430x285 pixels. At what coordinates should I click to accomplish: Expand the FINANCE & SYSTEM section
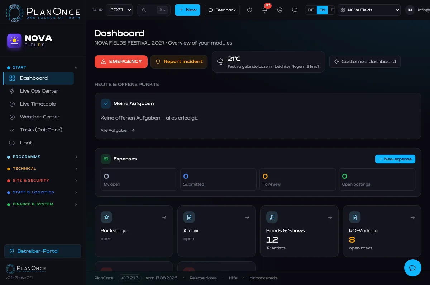[43, 204]
